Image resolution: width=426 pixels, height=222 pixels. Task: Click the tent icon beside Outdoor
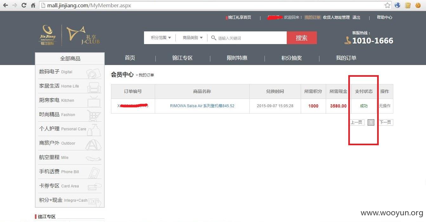[94, 144]
